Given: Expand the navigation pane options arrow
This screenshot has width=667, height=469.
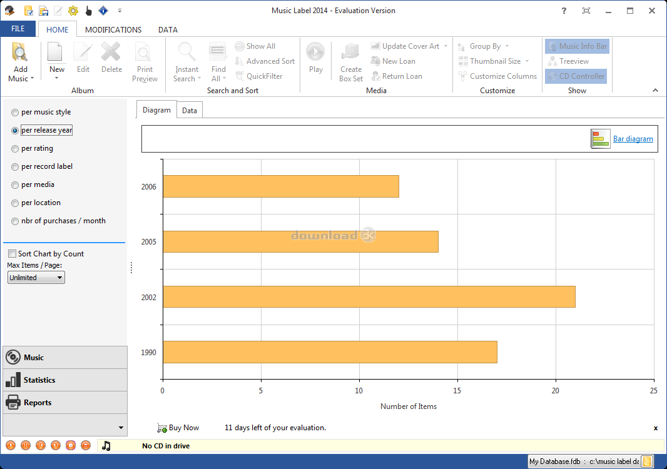Looking at the screenshot, I should [x=121, y=428].
